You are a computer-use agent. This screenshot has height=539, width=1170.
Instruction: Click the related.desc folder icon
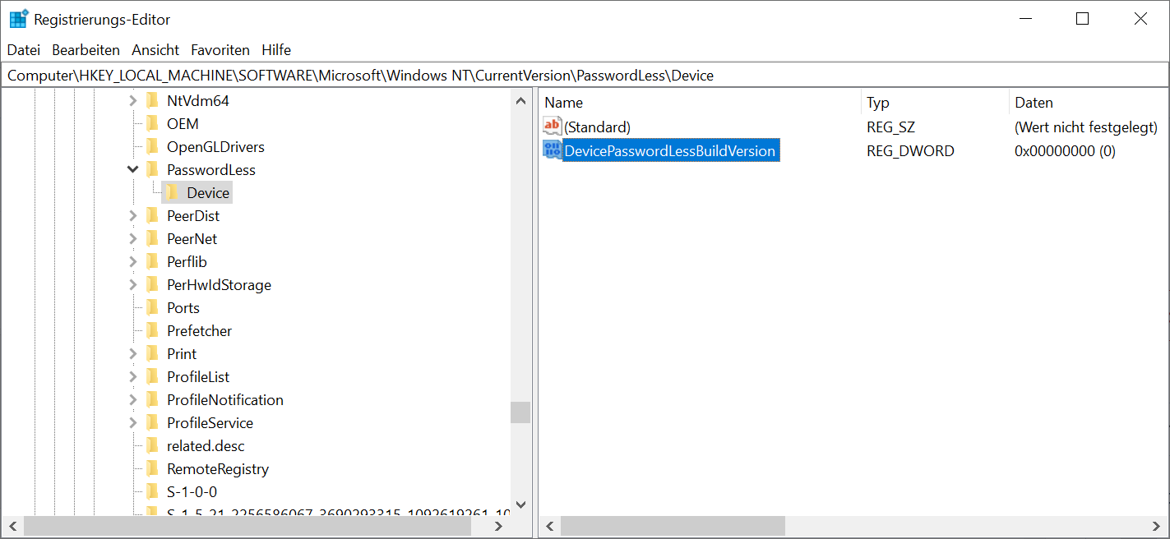(152, 446)
